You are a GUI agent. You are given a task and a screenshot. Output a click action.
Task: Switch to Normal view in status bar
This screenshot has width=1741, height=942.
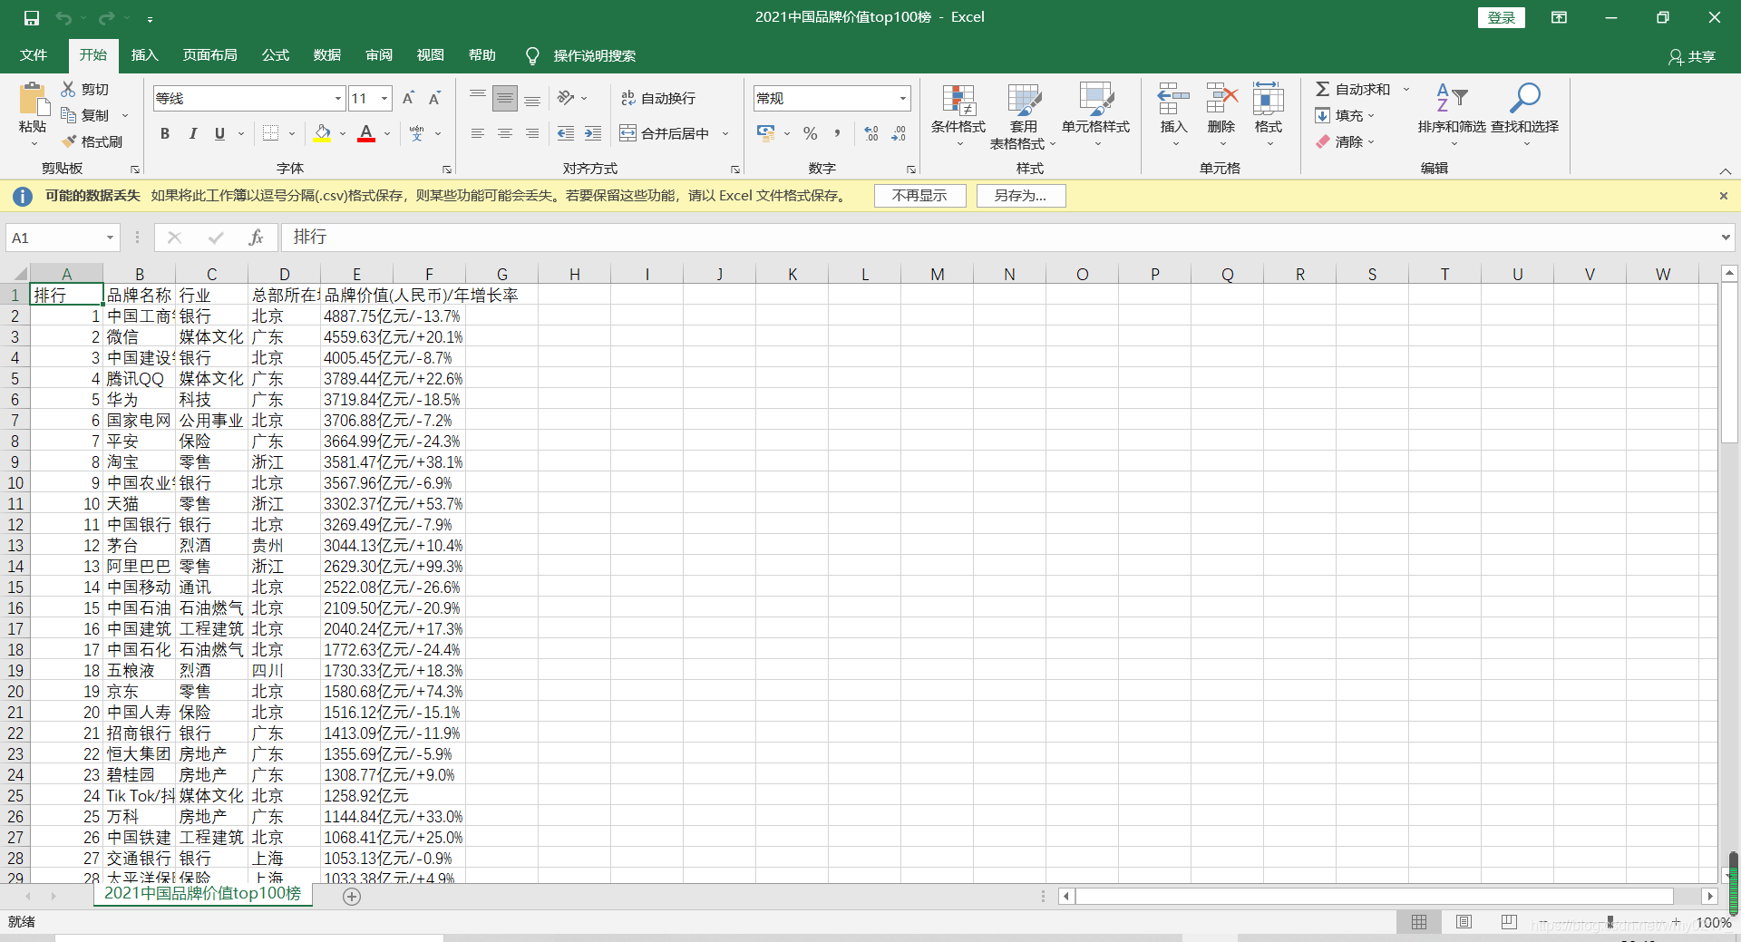1419,922
